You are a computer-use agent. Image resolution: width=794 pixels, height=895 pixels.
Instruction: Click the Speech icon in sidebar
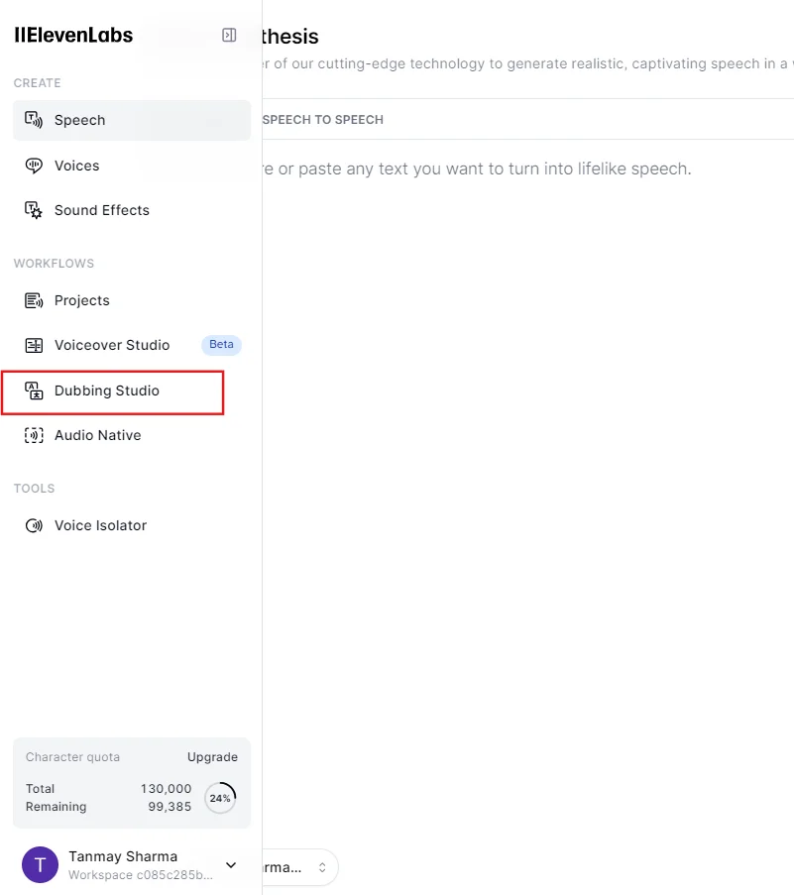click(33, 120)
